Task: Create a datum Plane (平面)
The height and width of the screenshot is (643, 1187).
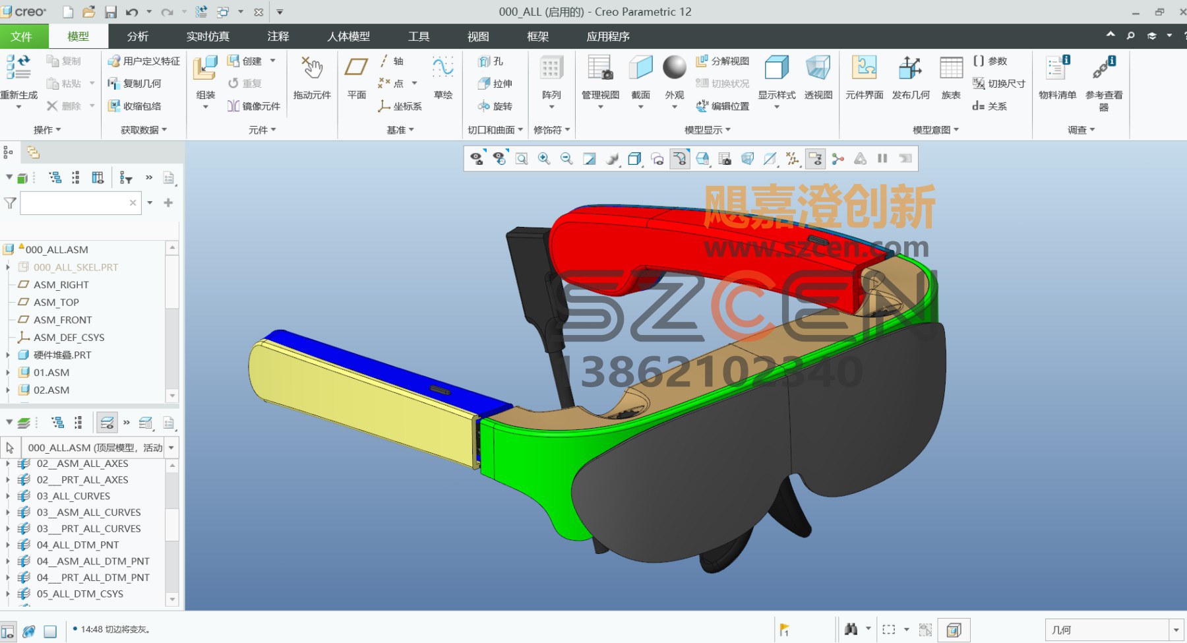Action: 356,78
